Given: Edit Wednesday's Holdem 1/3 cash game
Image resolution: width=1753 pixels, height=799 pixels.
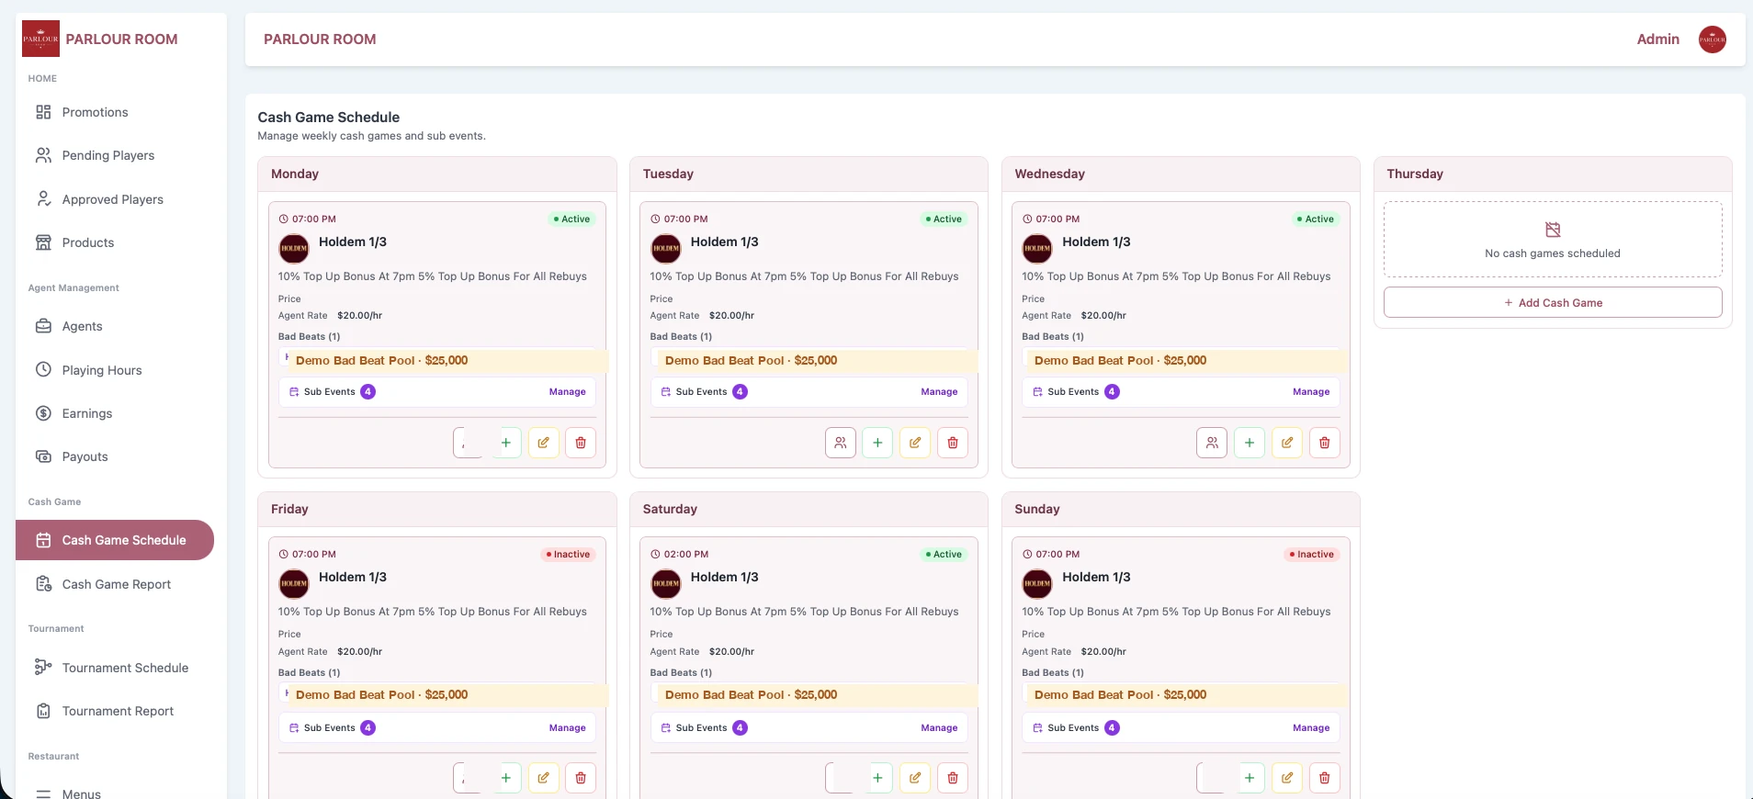Looking at the screenshot, I should pos(1287,443).
